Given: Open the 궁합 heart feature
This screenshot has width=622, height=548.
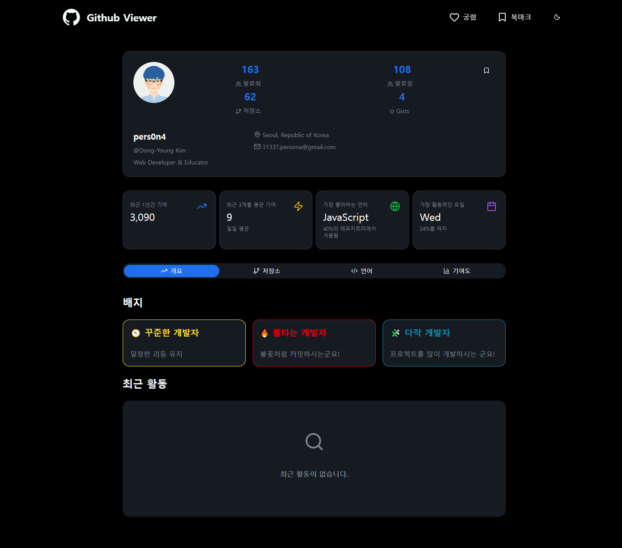Looking at the screenshot, I should [x=463, y=17].
